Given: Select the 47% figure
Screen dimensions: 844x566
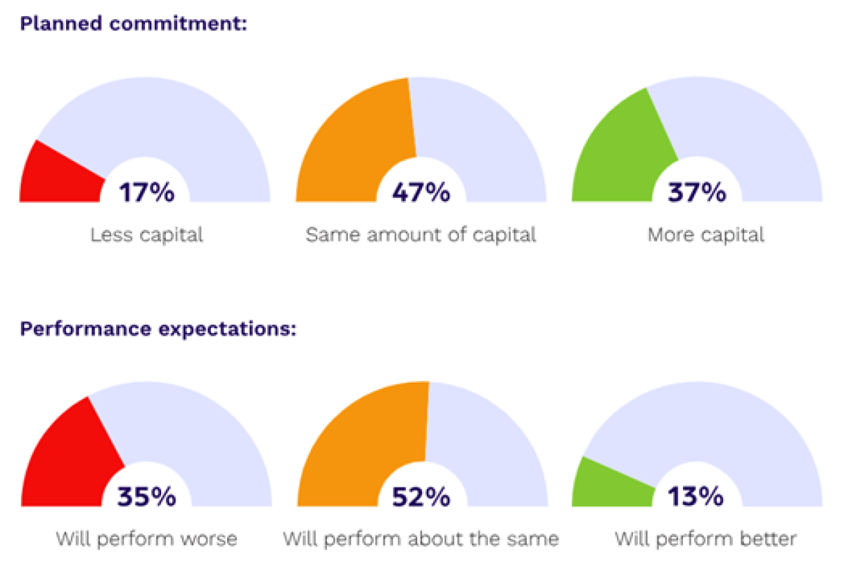Looking at the screenshot, I should coord(421,192).
